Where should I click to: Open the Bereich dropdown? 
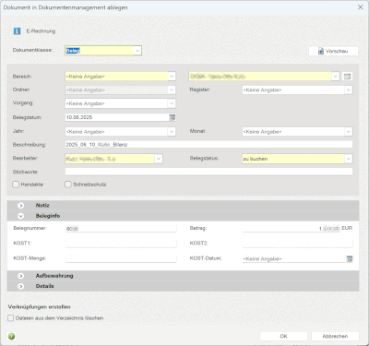tap(172, 77)
